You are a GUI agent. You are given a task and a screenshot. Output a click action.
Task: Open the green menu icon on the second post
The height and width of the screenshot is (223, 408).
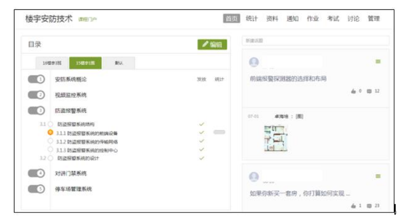[378, 176]
